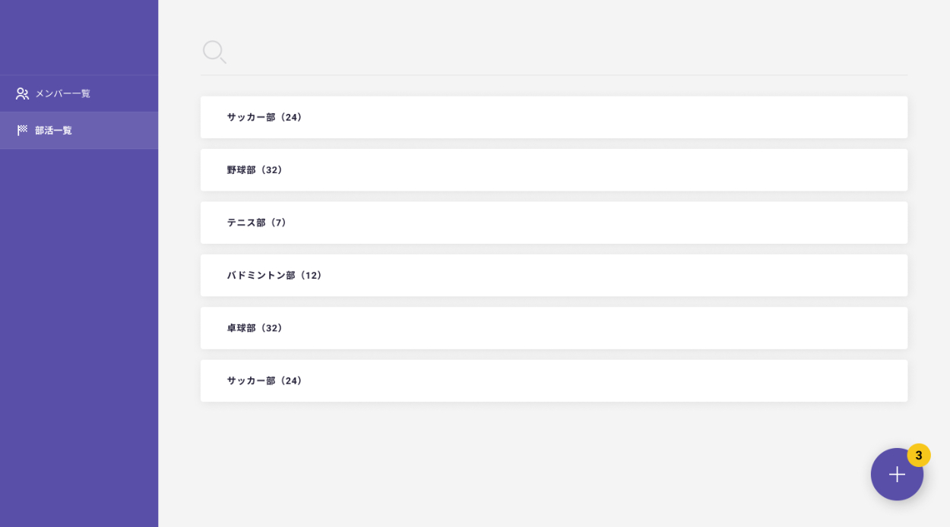Open the バドミントン部 club row
Image resolution: width=950 pixels, height=527 pixels.
[x=553, y=276]
